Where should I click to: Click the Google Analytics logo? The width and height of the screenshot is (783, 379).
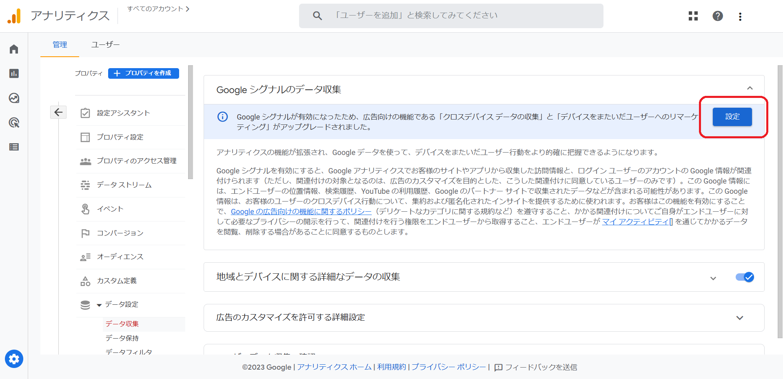pos(14,16)
